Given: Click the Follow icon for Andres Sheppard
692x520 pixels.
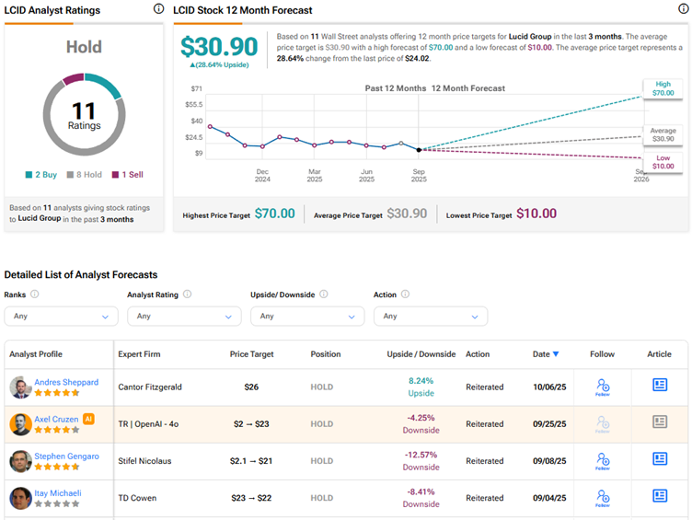Looking at the screenshot, I should click(x=603, y=387).
